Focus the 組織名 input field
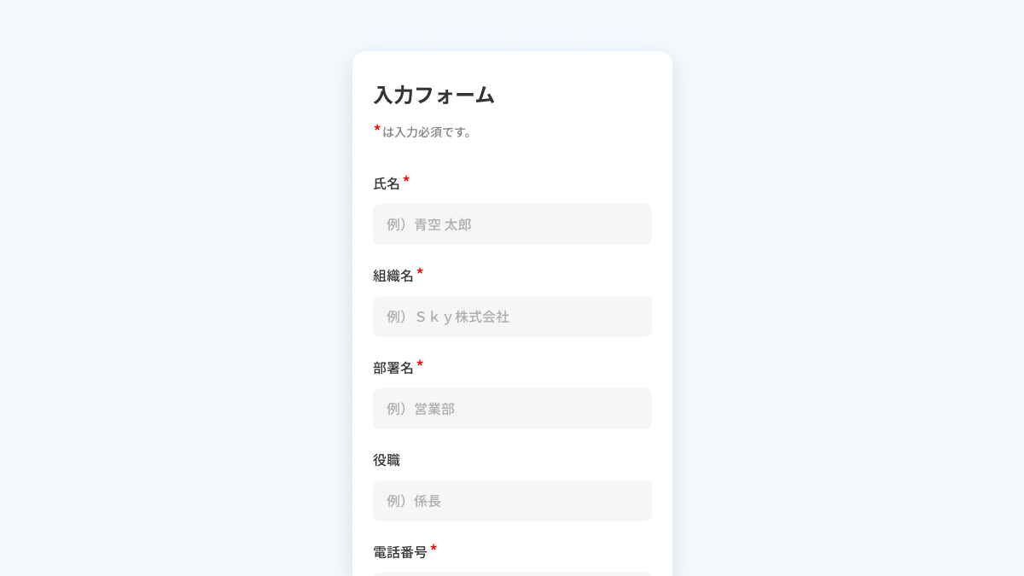Screen dimensions: 1024x576 (x=512, y=317)
